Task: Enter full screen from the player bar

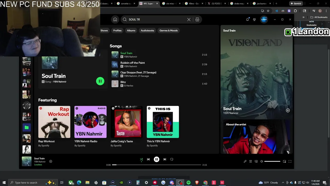Action: coord(290,161)
